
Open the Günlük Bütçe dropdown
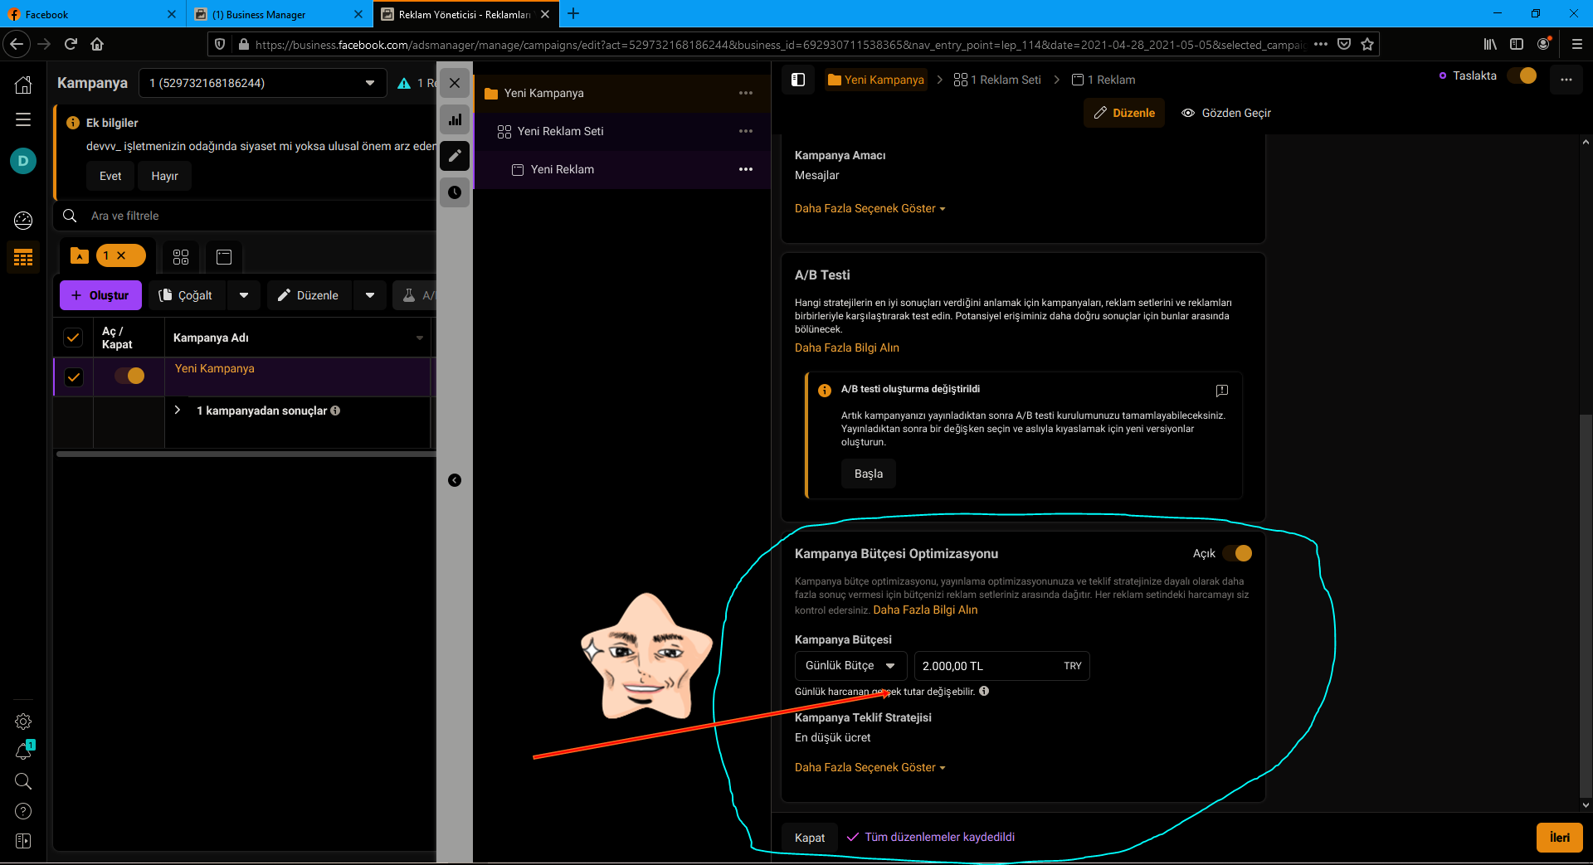850,666
